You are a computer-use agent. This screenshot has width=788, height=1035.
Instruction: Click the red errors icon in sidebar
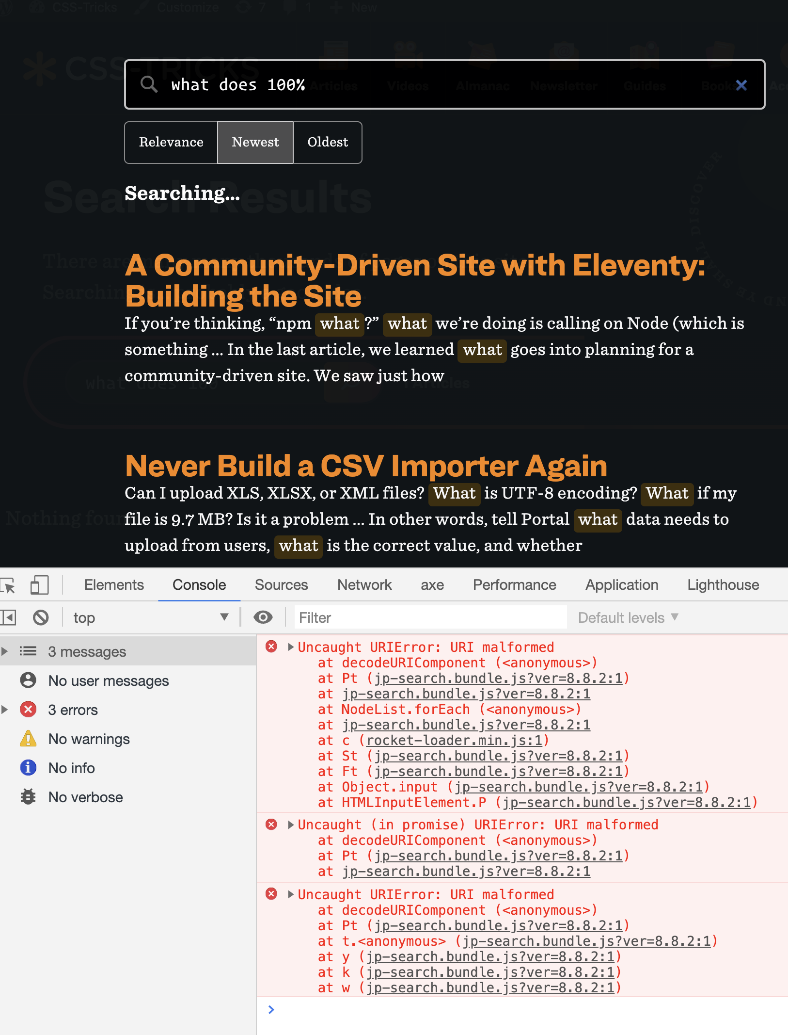[x=28, y=709]
